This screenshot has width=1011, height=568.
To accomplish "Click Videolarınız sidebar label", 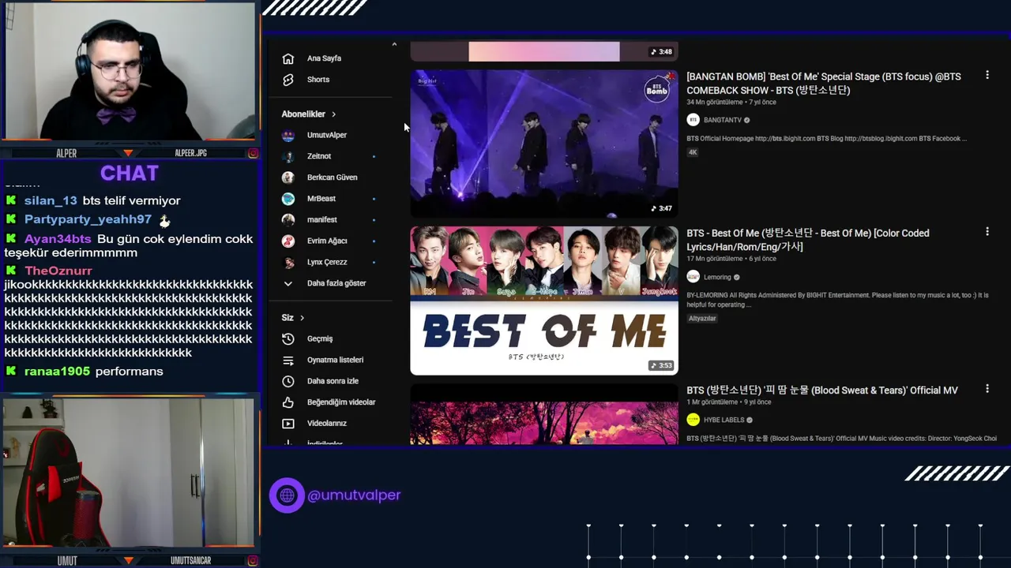I will pos(327,424).
